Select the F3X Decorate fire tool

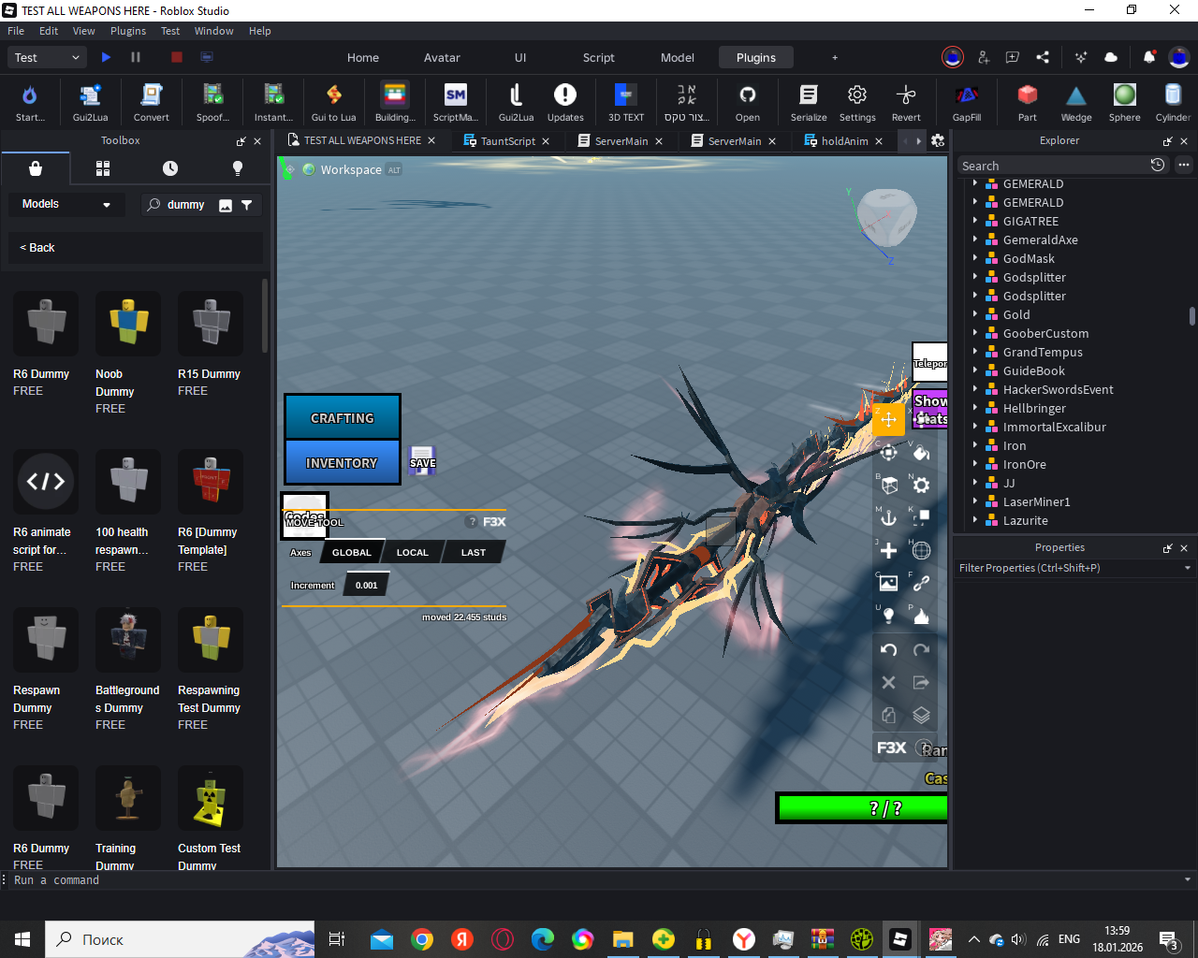[921, 617]
